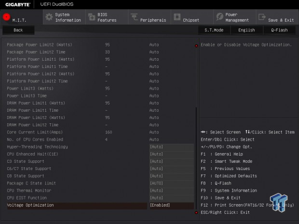This screenshot has height=224, width=299.
Task: Select the Voltage Optimization label
Action: click(30, 205)
